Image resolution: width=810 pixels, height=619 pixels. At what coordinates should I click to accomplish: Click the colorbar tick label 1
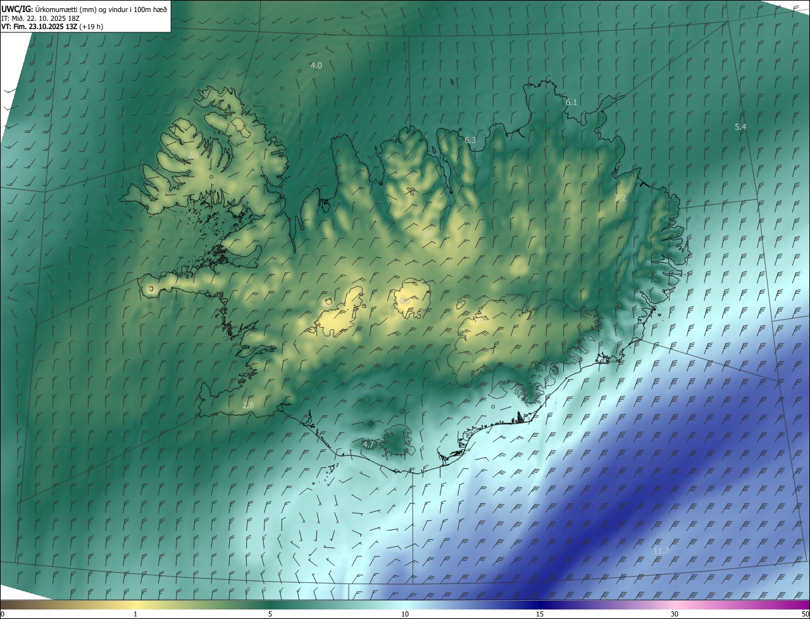(x=135, y=614)
